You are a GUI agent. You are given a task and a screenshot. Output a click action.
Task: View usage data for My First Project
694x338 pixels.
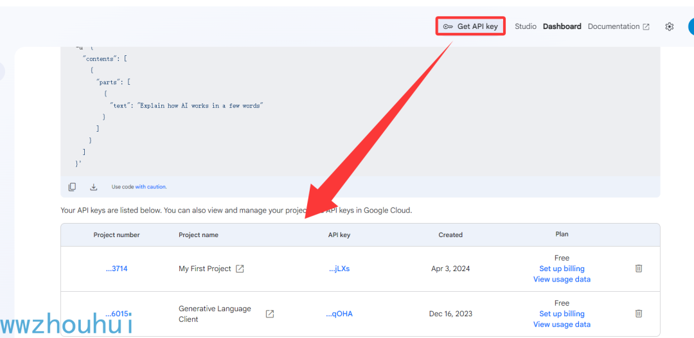[562, 280]
